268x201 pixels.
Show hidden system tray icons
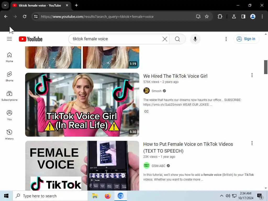pos(221,196)
